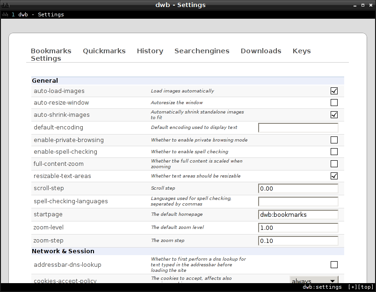
Task: Enable private browsing mode
Action: click(x=334, y=139)
